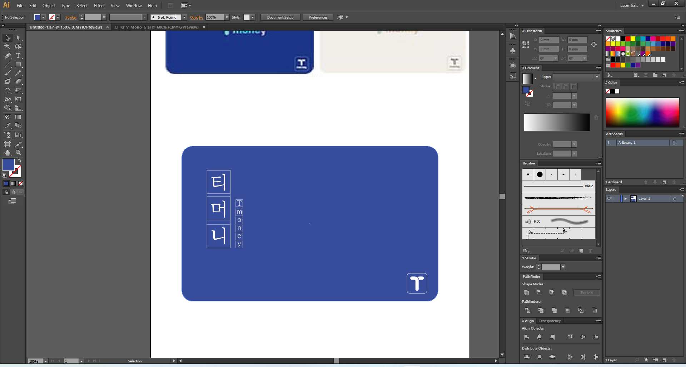The image size is (686, 367).
Task: Select the Pencil tool
Action: (18, 73)
